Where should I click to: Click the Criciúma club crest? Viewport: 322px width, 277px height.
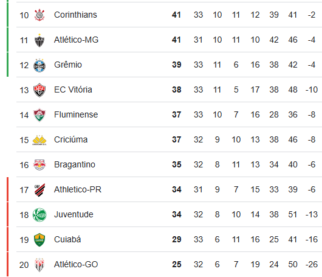(x=39, y=140)
